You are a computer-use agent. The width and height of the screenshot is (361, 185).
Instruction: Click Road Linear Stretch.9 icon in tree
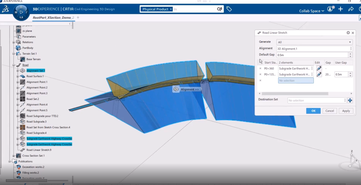coord(23,150)
